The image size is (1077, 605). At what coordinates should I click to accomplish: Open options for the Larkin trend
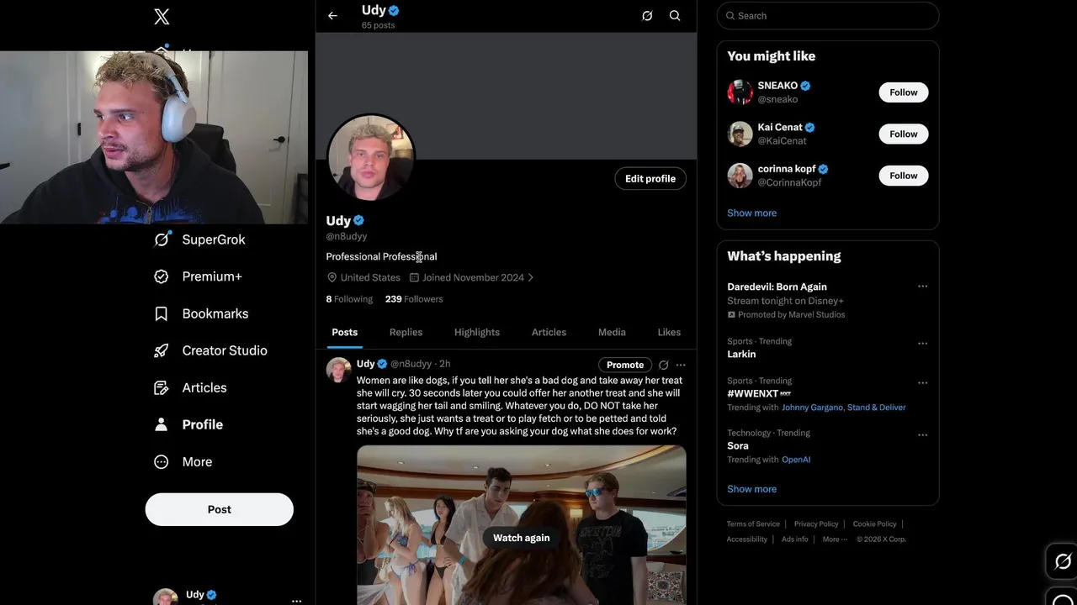click(922, 343)
